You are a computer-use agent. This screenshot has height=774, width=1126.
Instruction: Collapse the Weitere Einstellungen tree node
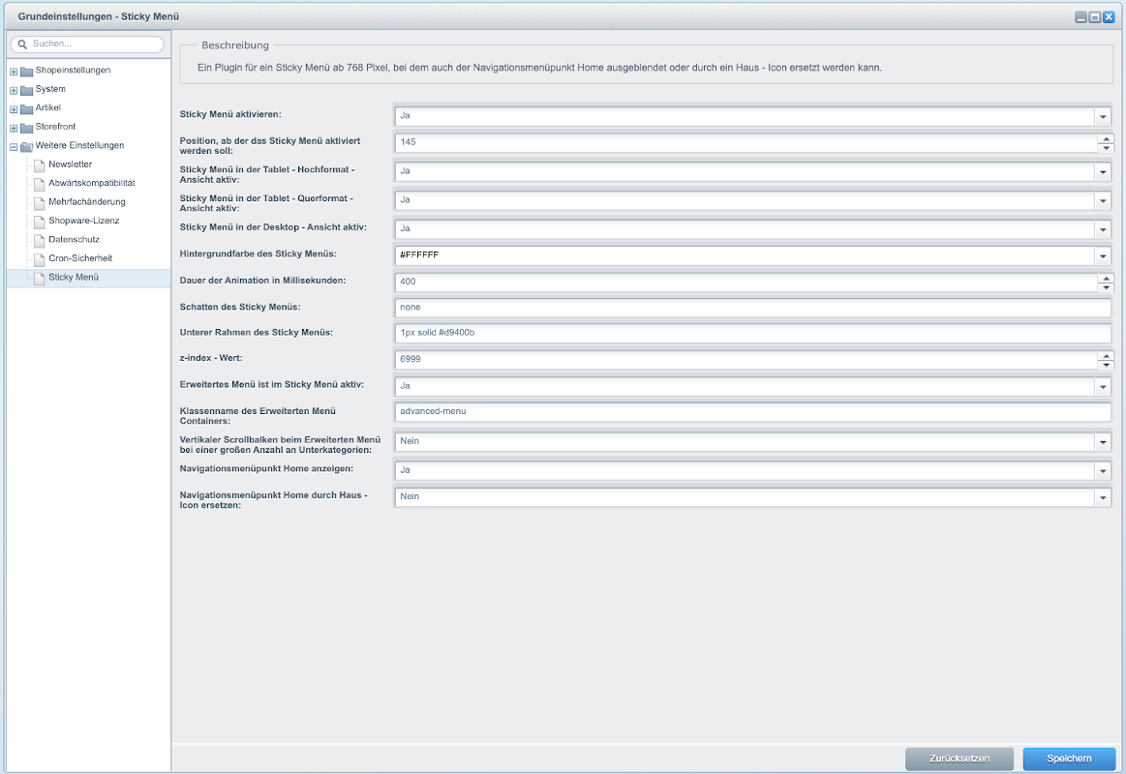pos(14,146)
